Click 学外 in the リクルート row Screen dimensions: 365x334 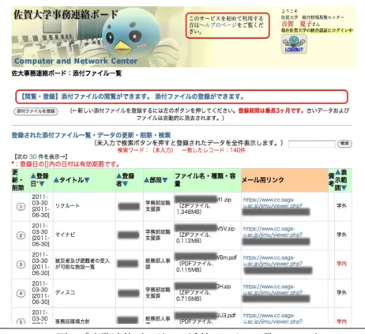[341, 206]
